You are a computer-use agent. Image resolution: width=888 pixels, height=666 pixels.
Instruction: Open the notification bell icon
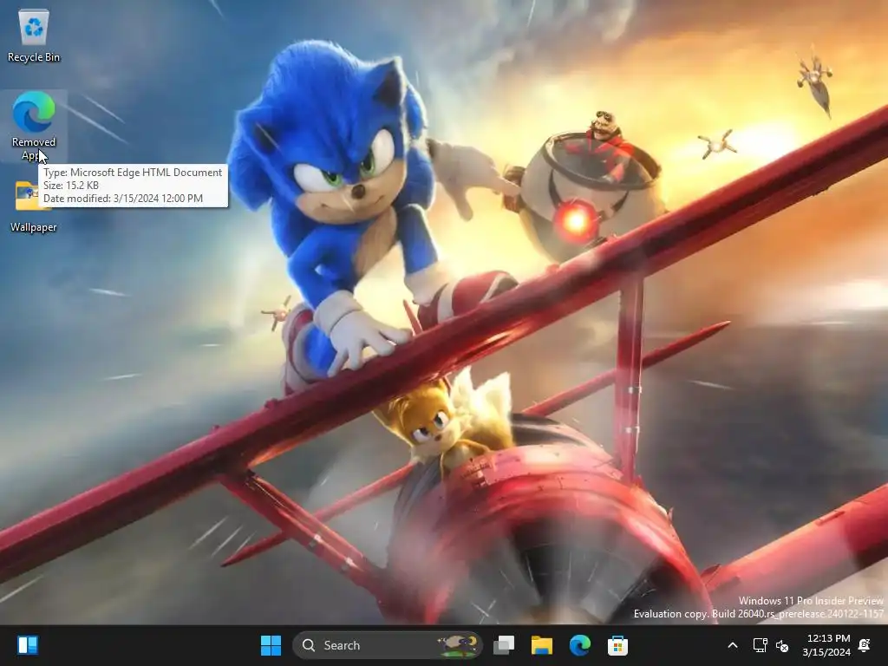coord(865,645)
